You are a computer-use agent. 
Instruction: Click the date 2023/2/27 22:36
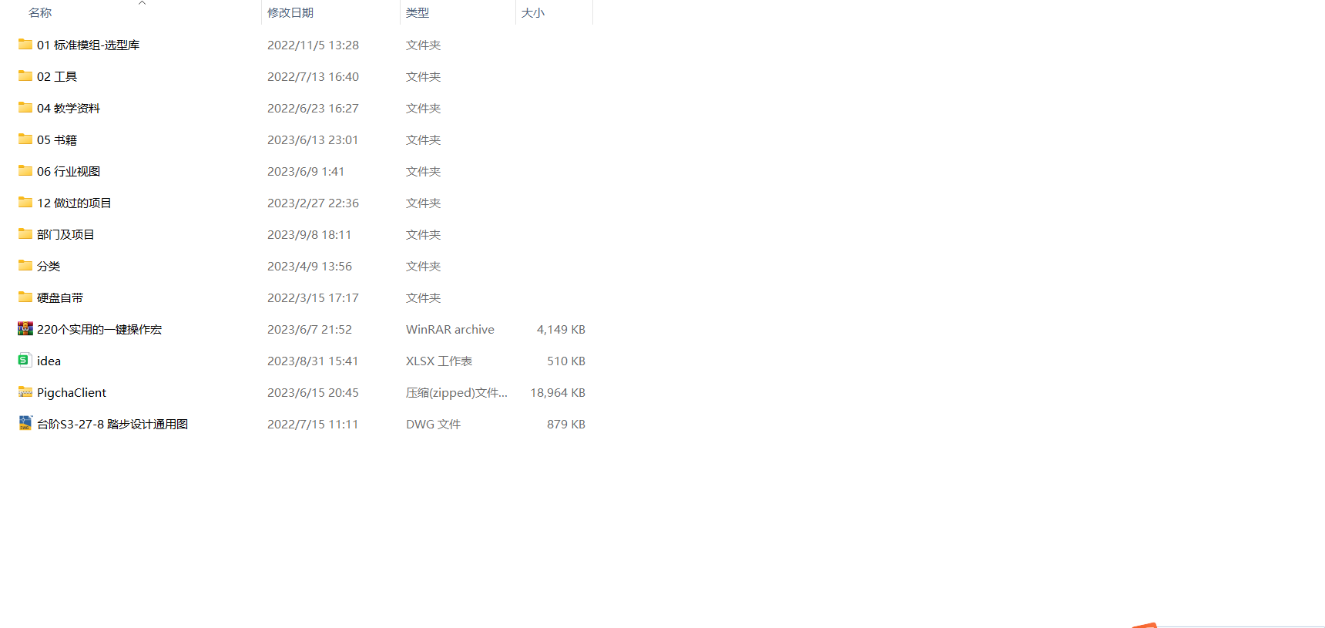click(x=313, y=203)
